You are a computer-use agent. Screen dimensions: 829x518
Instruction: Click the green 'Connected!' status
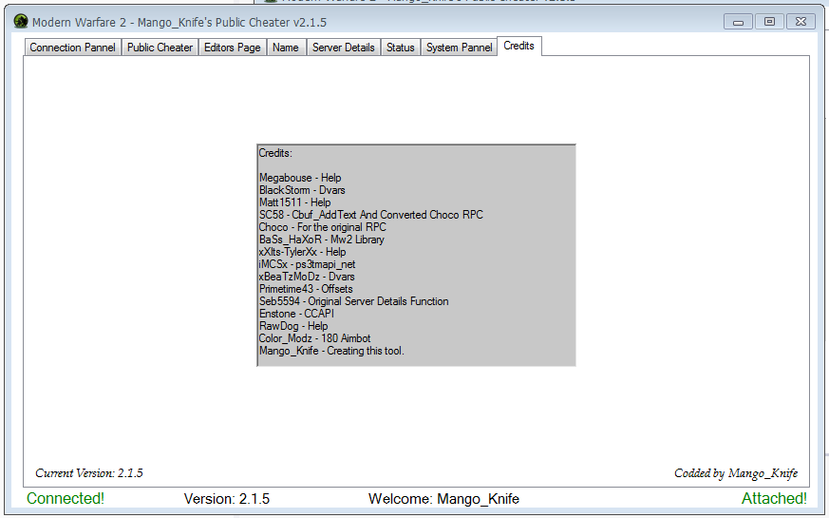point(66,498)
